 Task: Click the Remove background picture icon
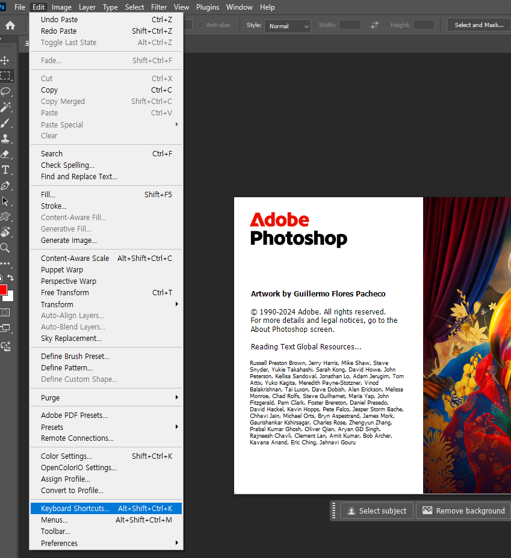click(x=427, y=510)
